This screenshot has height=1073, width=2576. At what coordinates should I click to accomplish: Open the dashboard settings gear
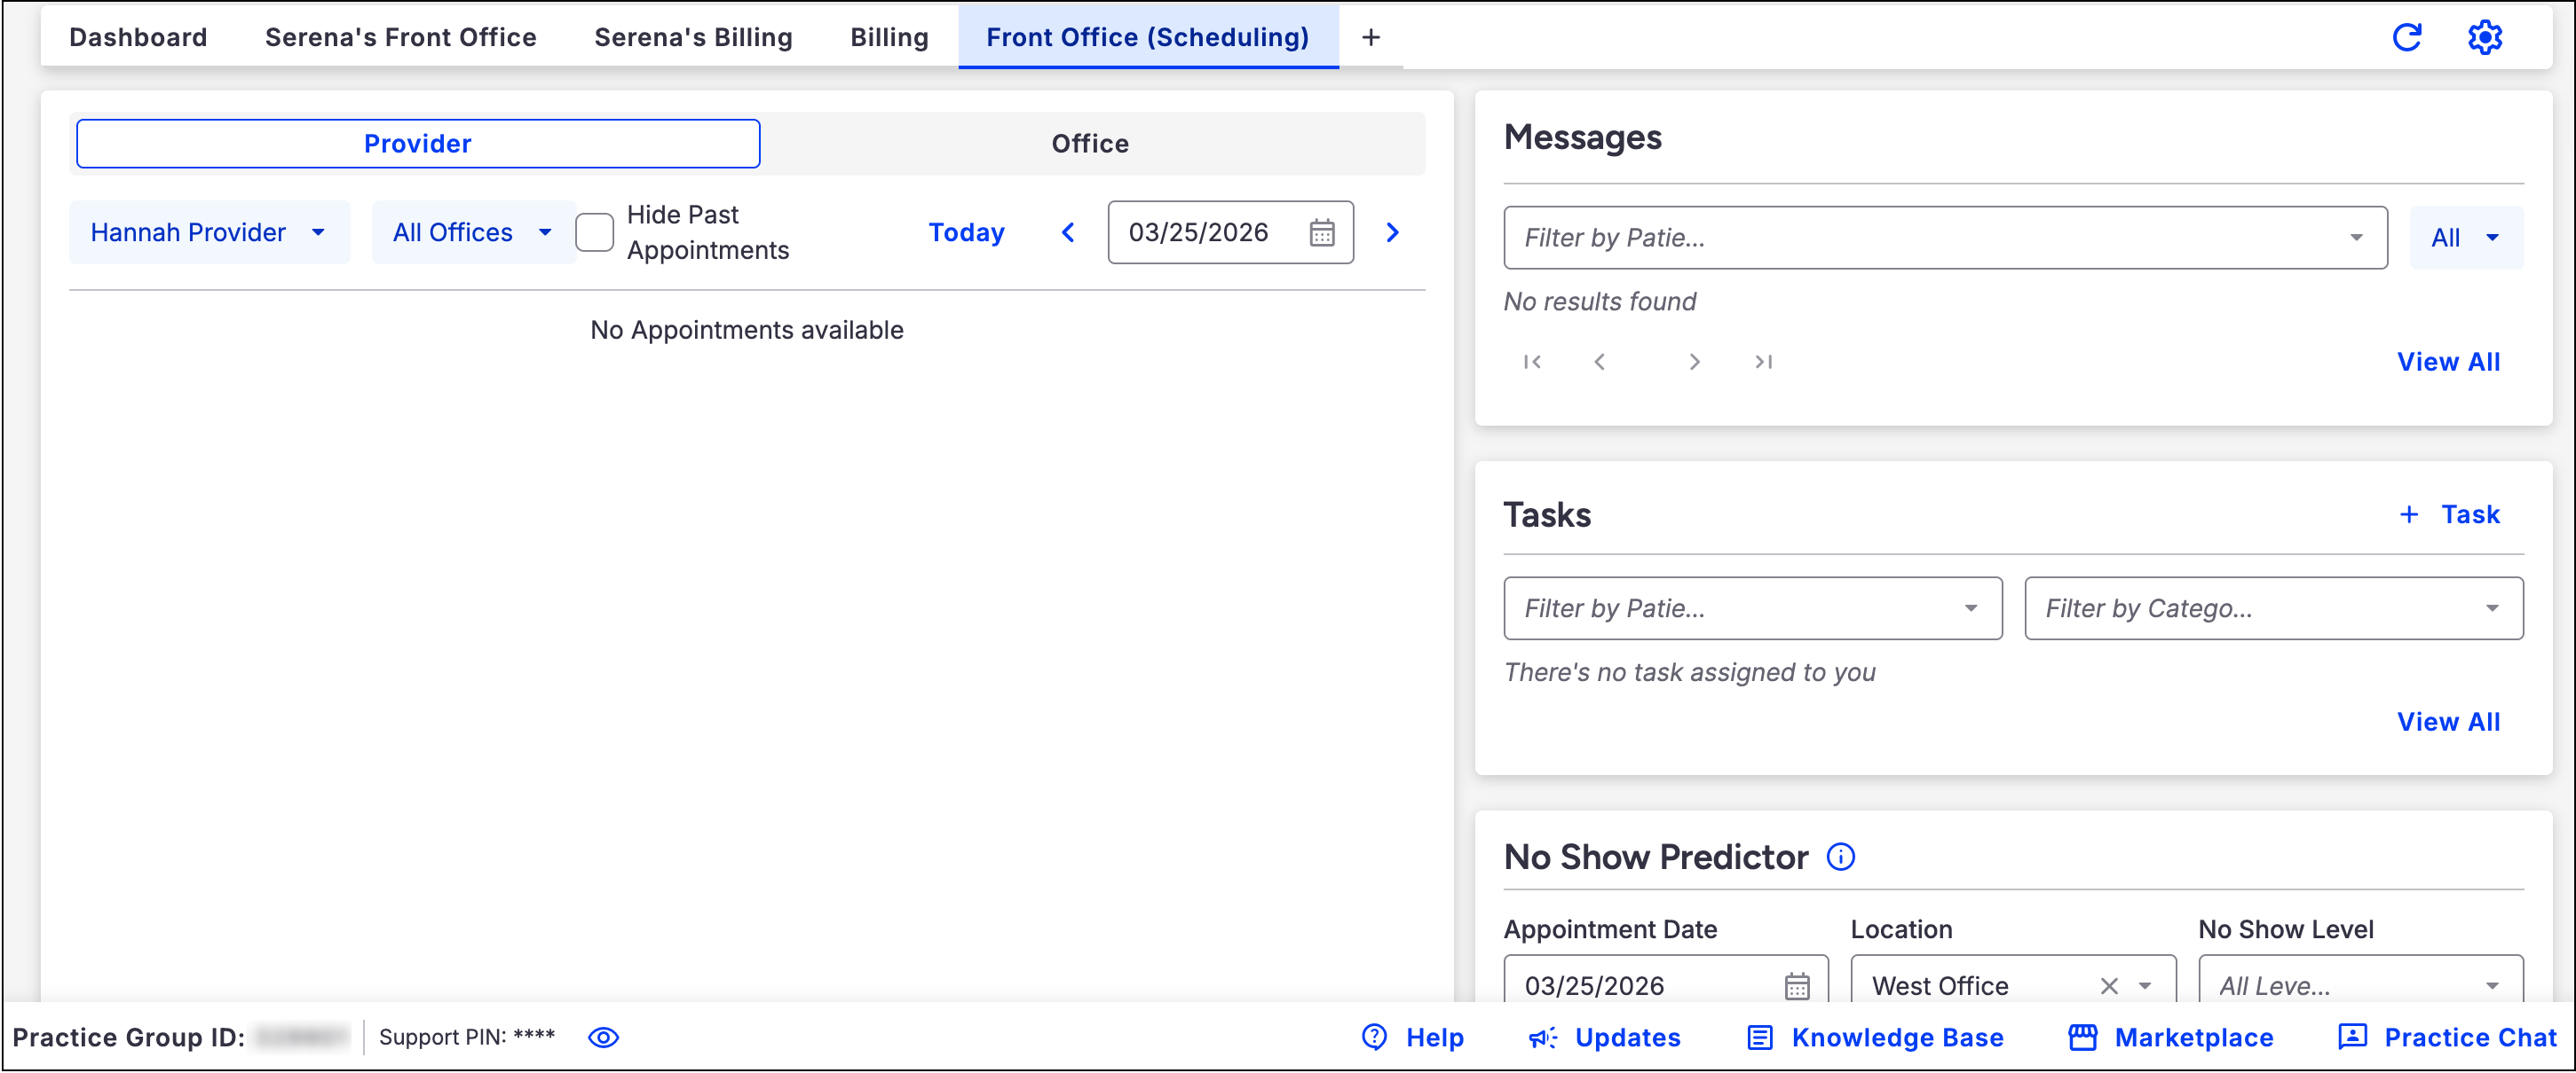pyautogui.click(x=2484, y=37)
